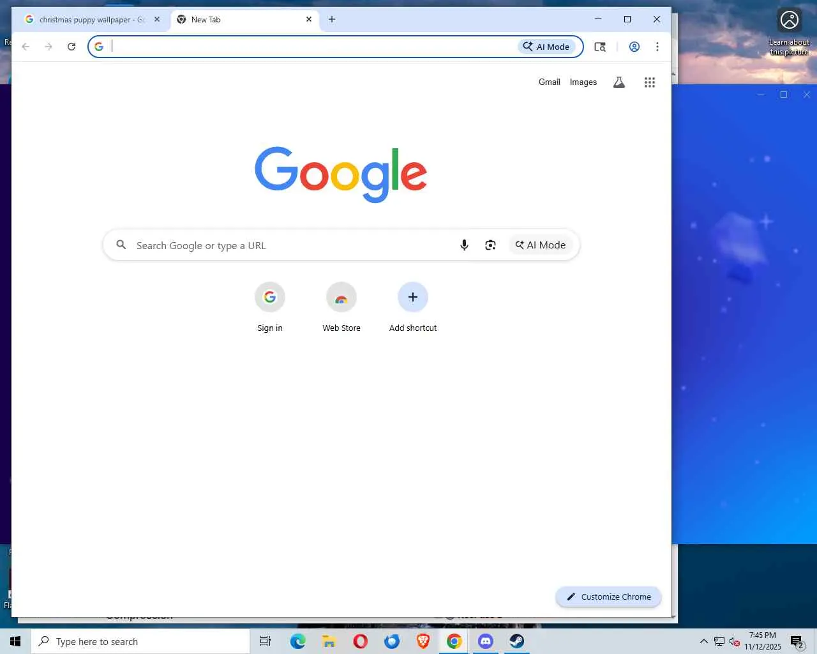Open the Chrome profile avatar

tap(634, 47)
